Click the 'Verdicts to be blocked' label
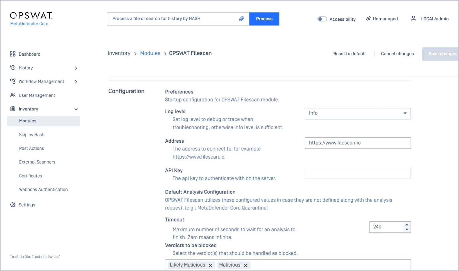The width and height of the screenshot is (459, 271). (x=191, y=245)
